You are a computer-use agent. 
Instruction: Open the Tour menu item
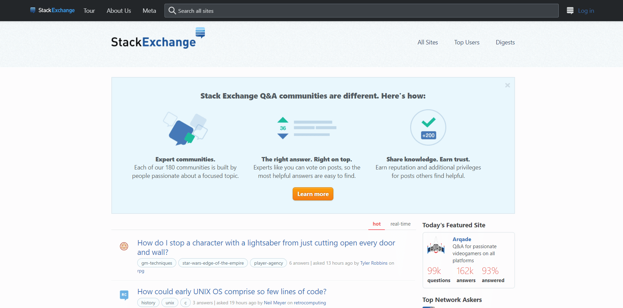89,11
